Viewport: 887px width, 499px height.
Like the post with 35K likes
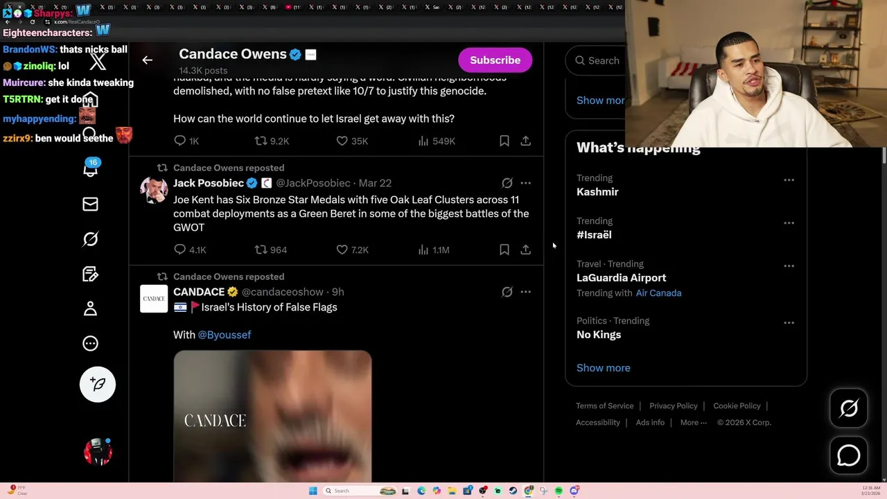tap(352, 141)
